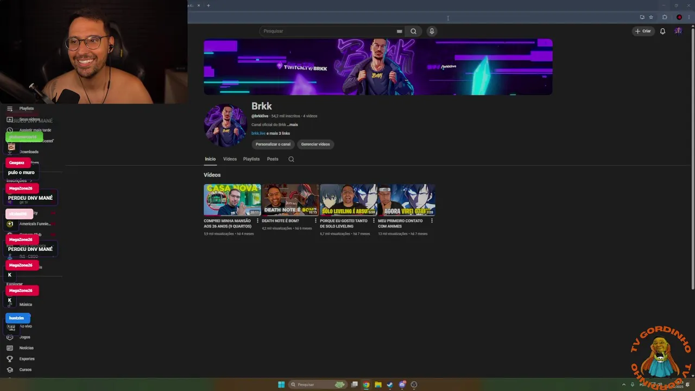Open DEATH NOTE É BOM? video title
The image size is (695, 391).
point(280,221)
